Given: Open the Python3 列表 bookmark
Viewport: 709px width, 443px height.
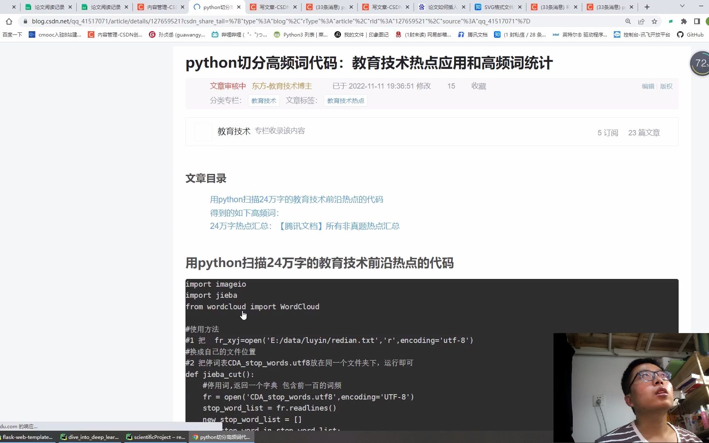Looking at the screenshot, I should (301, 34).
